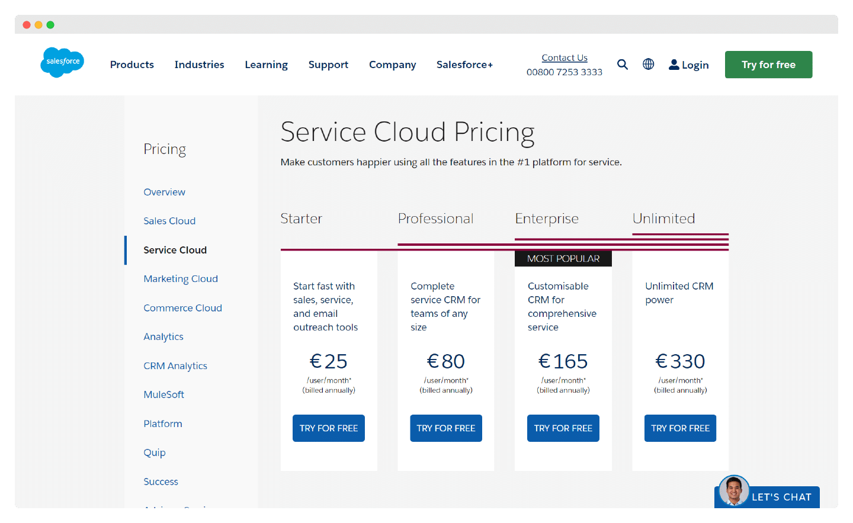Click the green maximize window dot
Viewport: 853px width, 523px height.
tap(50, 25)
